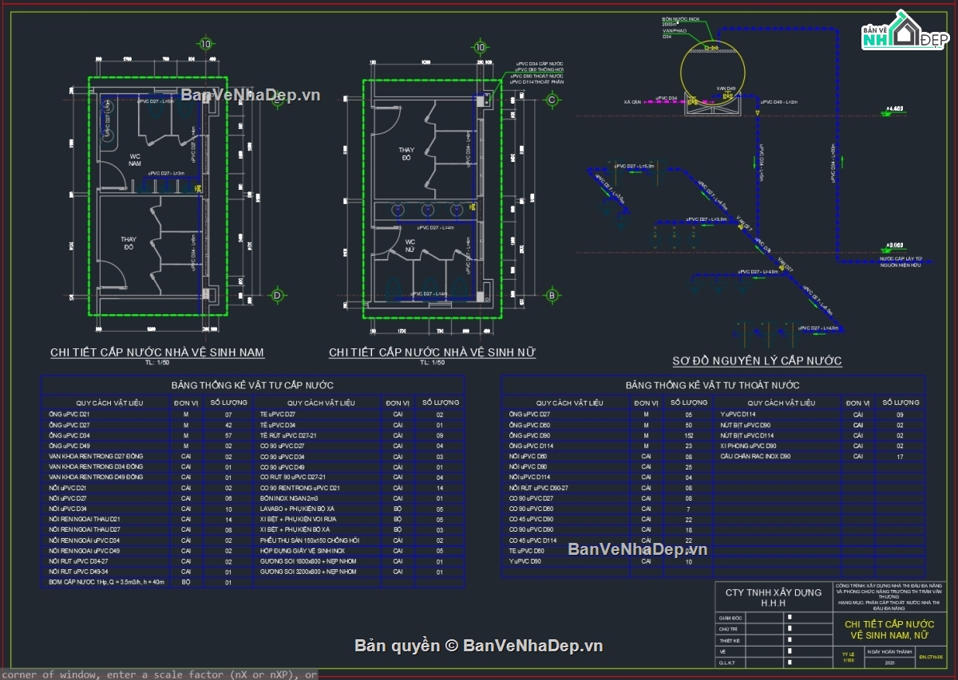The height and width of the screenshot is (680, 958).
Task: Select the grid axis bubble labeled B
Action: pos(551,296)
